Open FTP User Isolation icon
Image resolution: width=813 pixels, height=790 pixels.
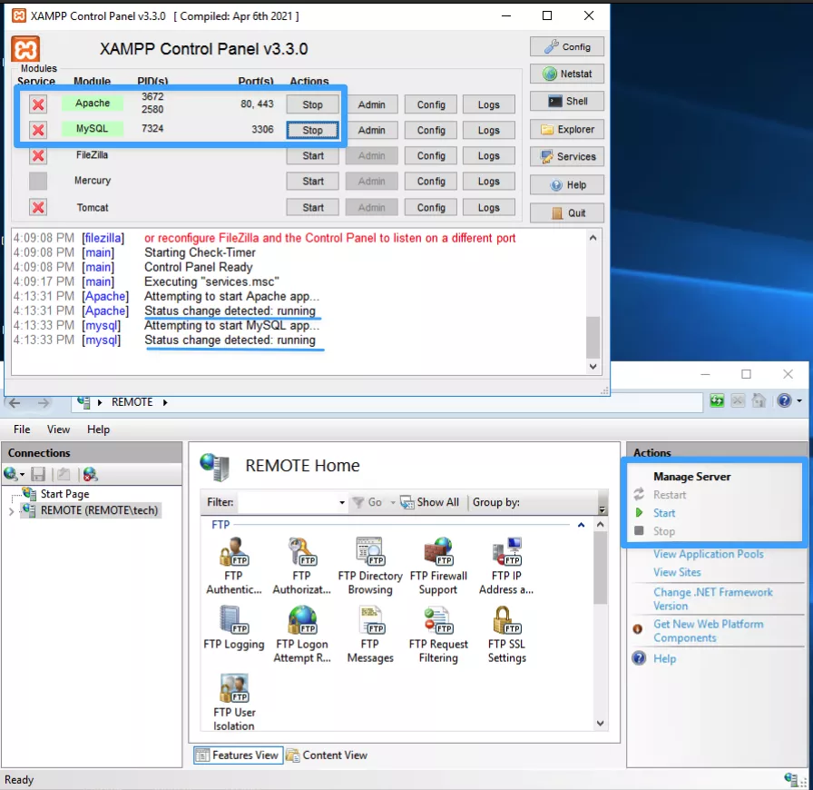pyautogui.click(x=233, y=699)
